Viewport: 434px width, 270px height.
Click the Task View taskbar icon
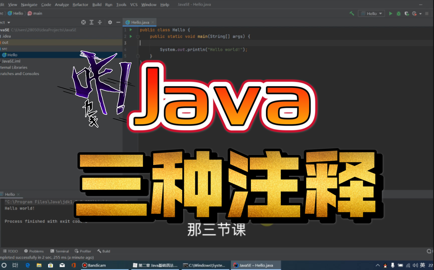[x=15, y=265]
